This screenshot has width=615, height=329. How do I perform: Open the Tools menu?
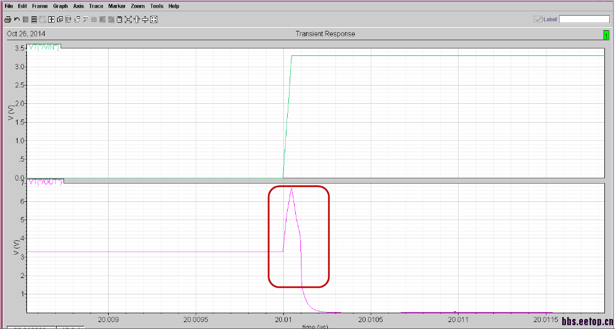(x=157, y=6)
